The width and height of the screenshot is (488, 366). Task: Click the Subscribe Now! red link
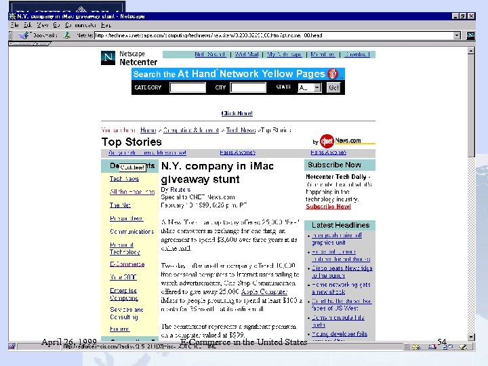pyautogui.click(x=328, y=206)
